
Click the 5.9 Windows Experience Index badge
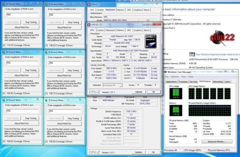tap(192, 54)
